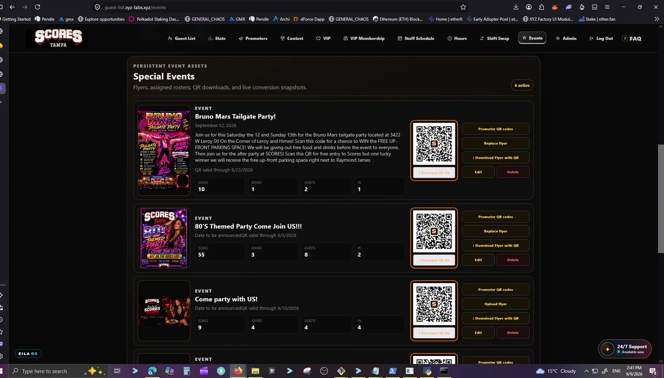Download Flyer with QR for 80'S Themed Party
The image size is (664, 378).
496,245
